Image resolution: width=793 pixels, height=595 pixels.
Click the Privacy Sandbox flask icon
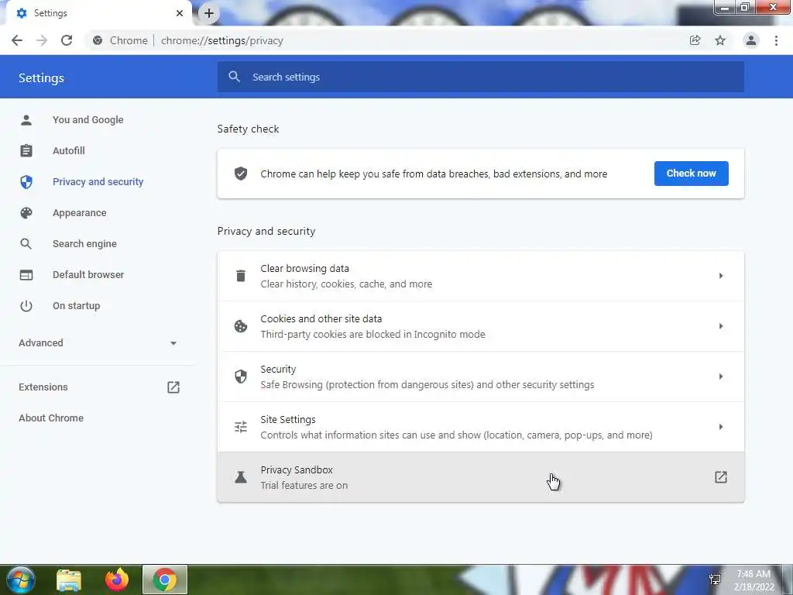coord(241,477)
